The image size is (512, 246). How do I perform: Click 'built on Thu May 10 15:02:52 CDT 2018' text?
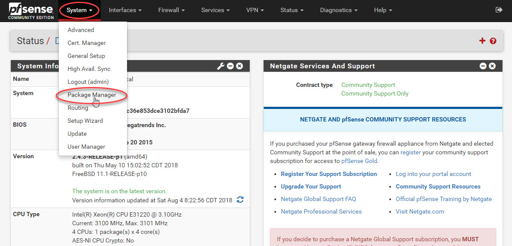[x=125, y=165]
